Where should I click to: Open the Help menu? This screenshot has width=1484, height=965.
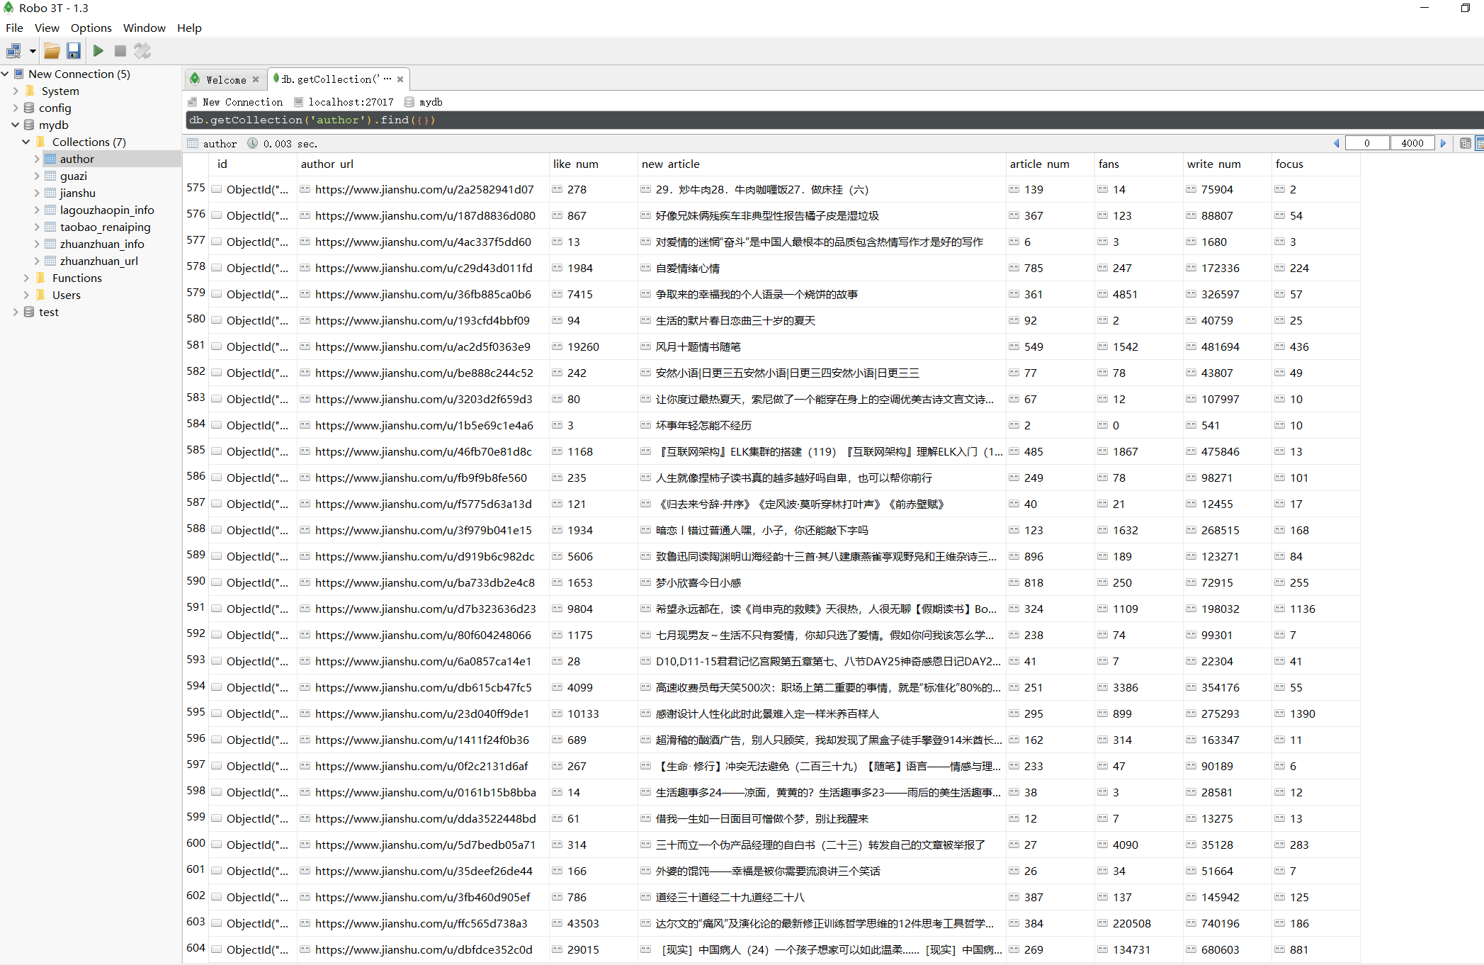tap(189, 28)
